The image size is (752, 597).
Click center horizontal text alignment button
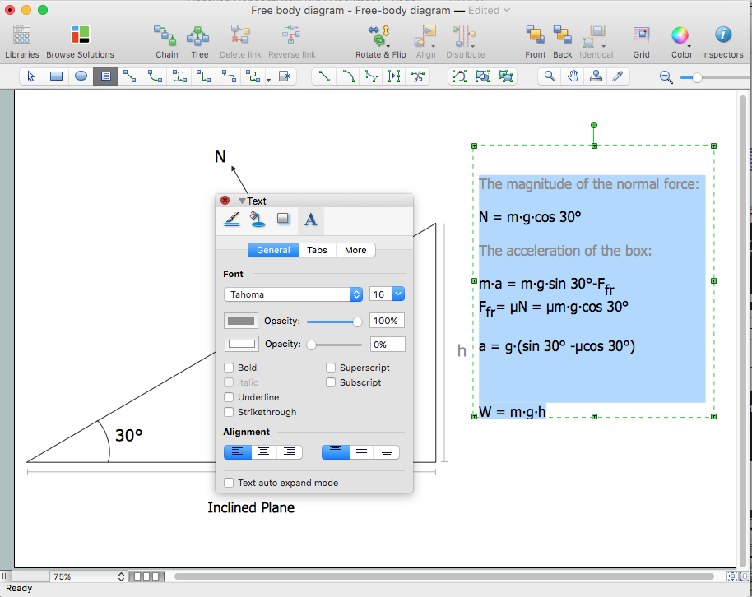[x=263, y=451]
